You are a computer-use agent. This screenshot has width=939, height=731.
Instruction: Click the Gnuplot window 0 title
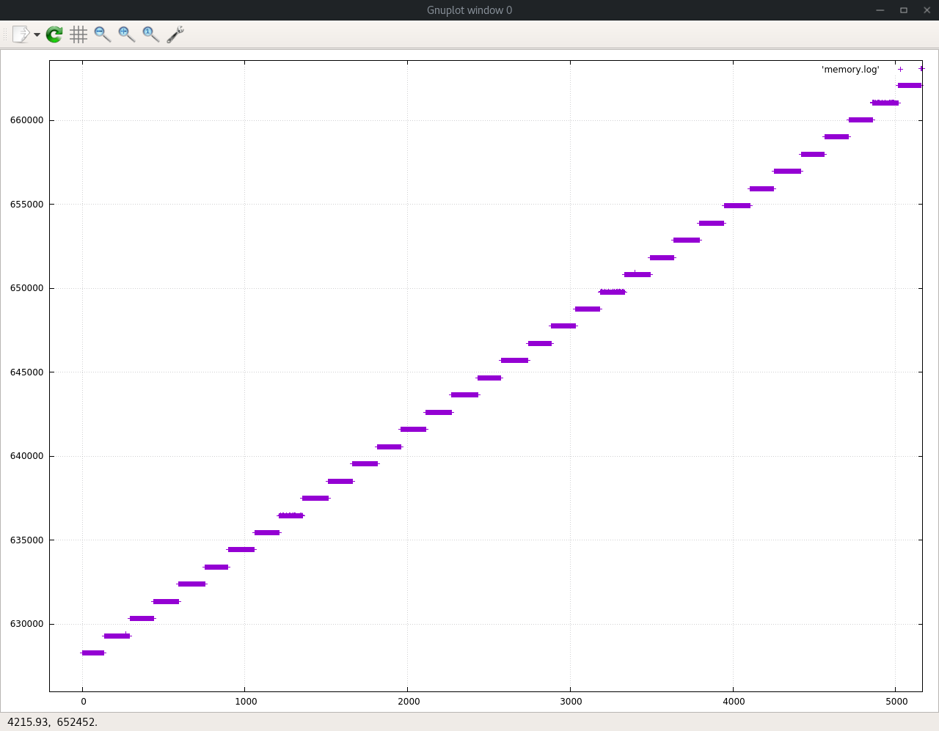coord(469,10)
